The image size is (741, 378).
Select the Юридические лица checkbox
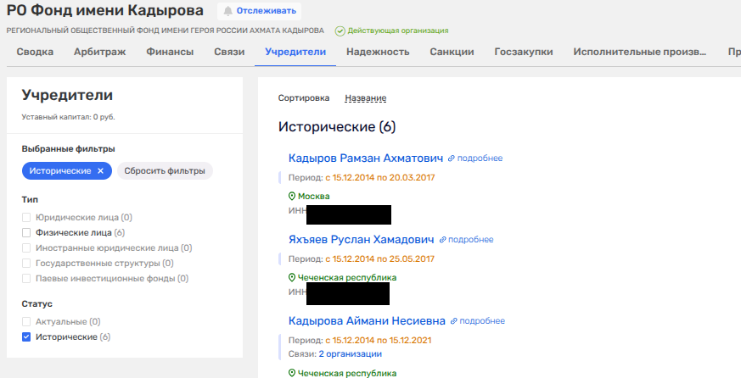(26, 217)
